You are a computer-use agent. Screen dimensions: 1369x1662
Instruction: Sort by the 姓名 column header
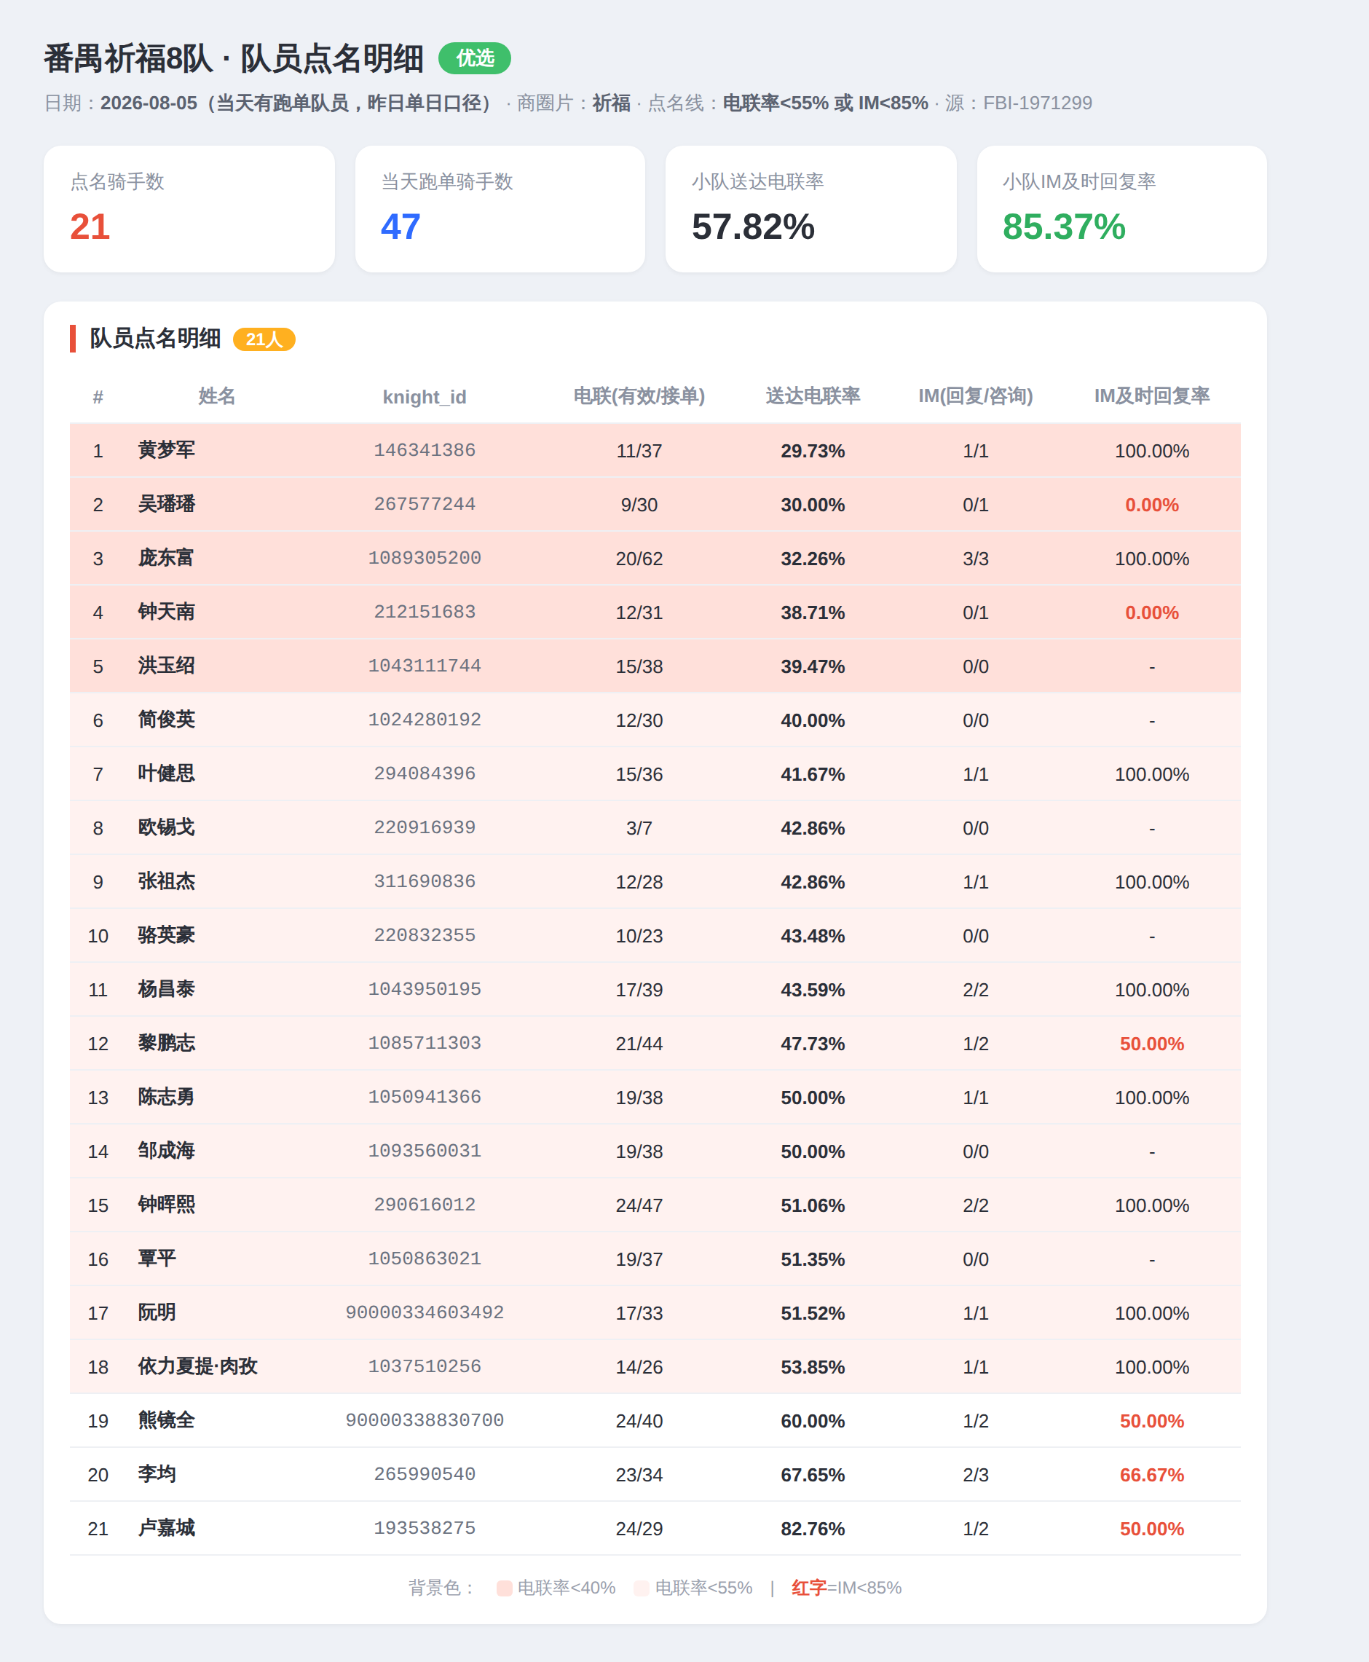coord(217,396)
